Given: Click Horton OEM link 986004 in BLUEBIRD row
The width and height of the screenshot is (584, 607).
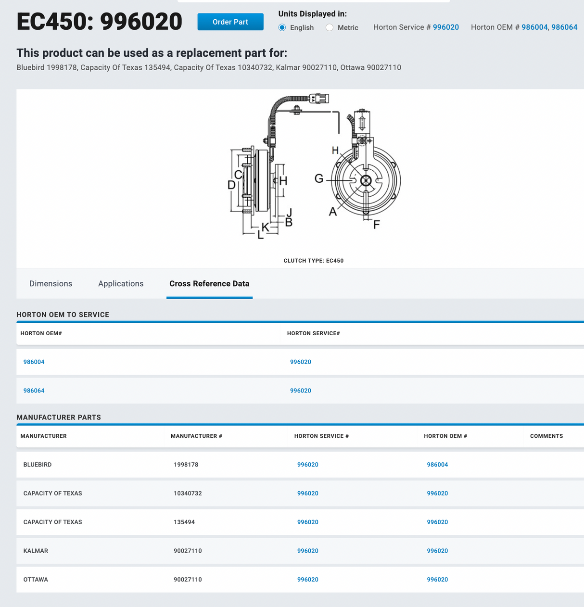Looking at the screenshot, I should click(437, 464).
